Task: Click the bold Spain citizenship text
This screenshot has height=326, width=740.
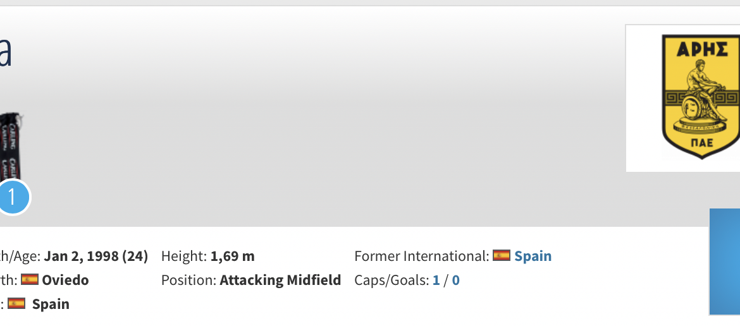Action: pos(51,304)
